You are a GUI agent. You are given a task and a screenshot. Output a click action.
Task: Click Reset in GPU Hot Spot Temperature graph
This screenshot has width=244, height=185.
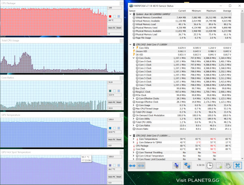point(119,177)
